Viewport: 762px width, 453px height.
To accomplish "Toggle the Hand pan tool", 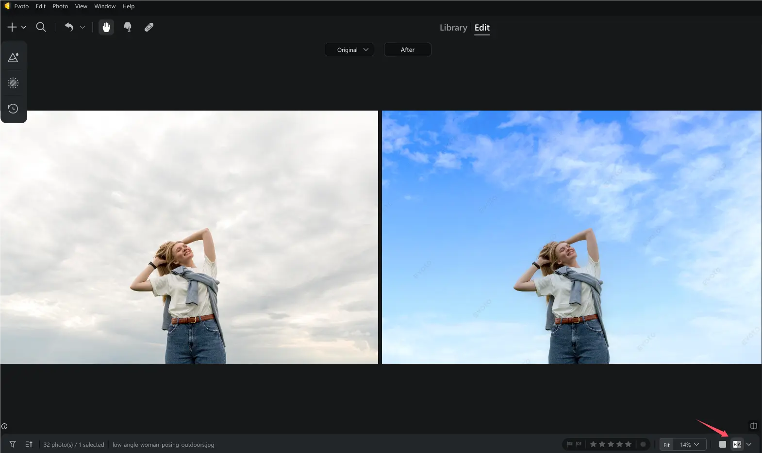I will coord(106,27).
